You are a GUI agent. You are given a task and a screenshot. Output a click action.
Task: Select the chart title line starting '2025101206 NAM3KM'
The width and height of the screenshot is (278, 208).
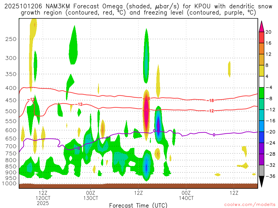pos(138,6)
